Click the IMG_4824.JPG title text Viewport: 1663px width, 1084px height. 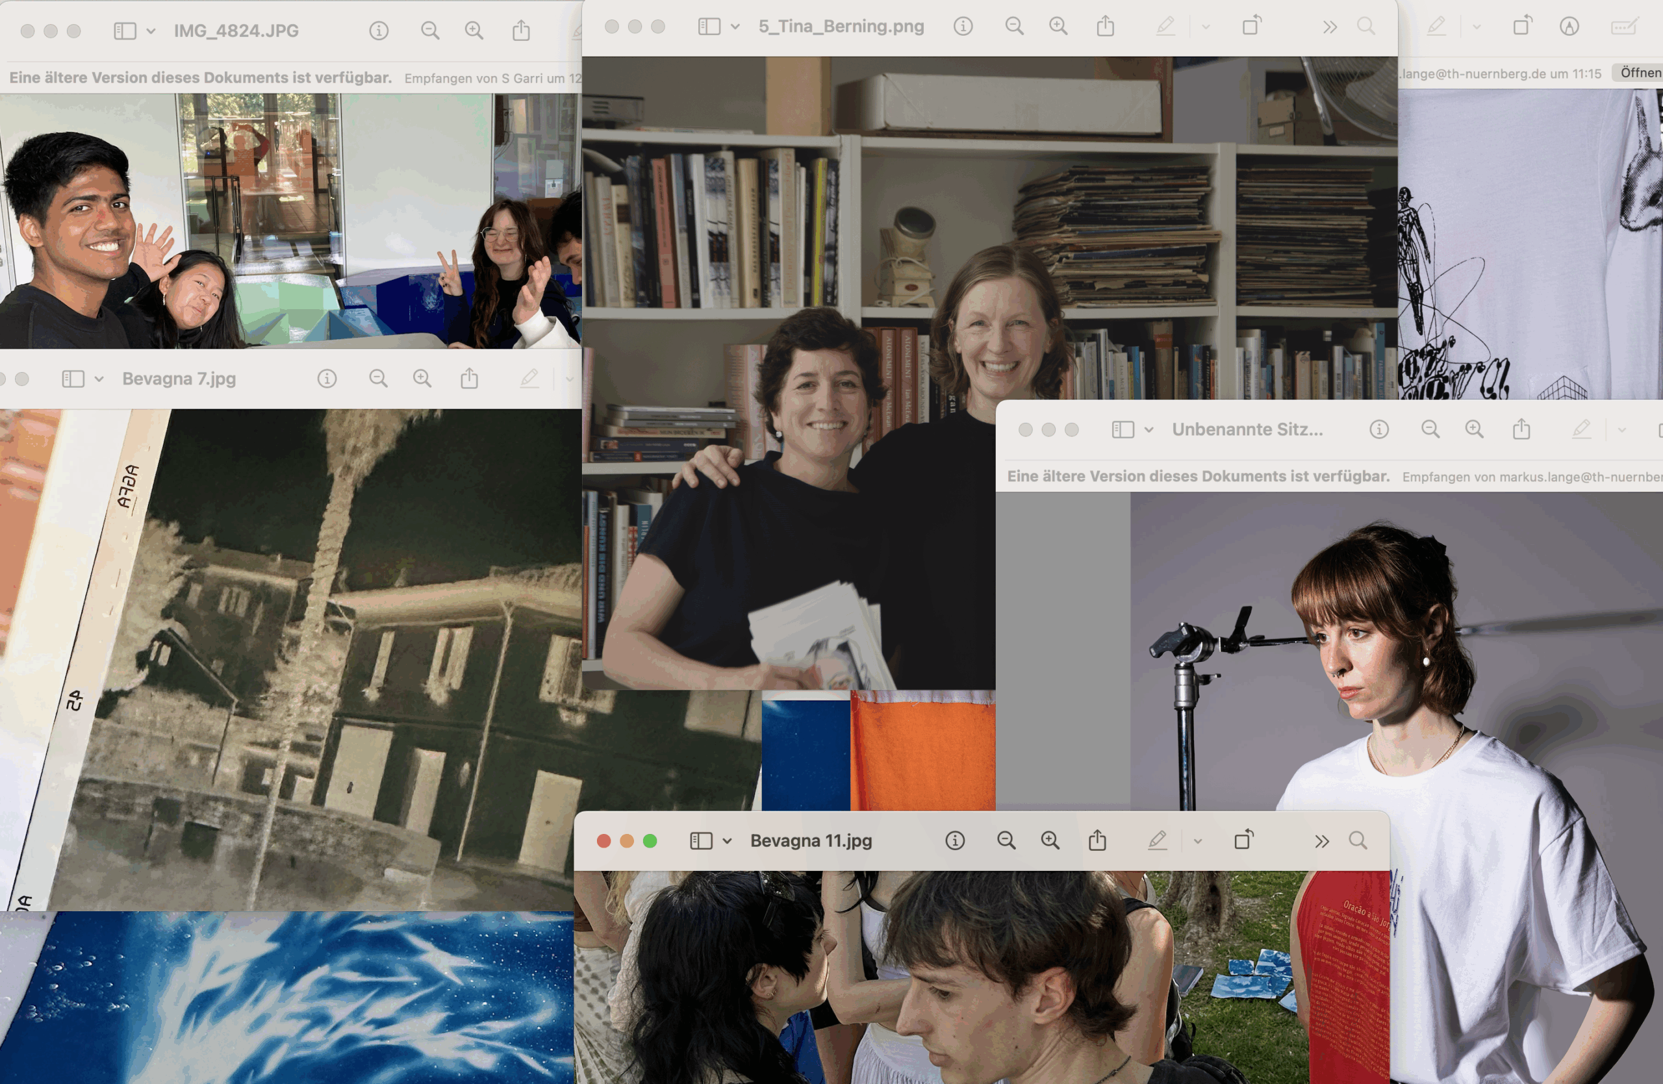[236, 31]
